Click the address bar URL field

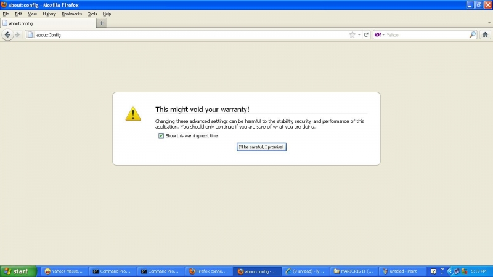click(185, 34)
